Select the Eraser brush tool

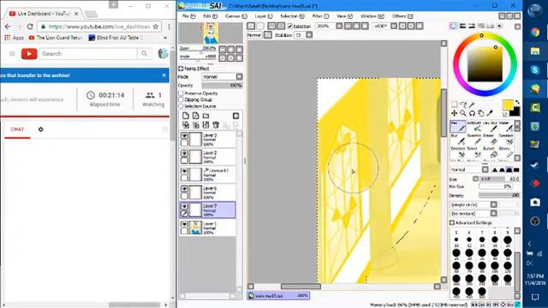tap(491, 139)
